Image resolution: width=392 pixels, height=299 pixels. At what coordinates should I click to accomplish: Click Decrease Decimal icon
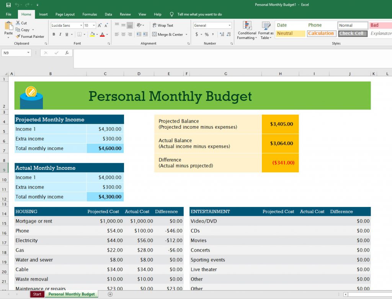click(229, 34)
